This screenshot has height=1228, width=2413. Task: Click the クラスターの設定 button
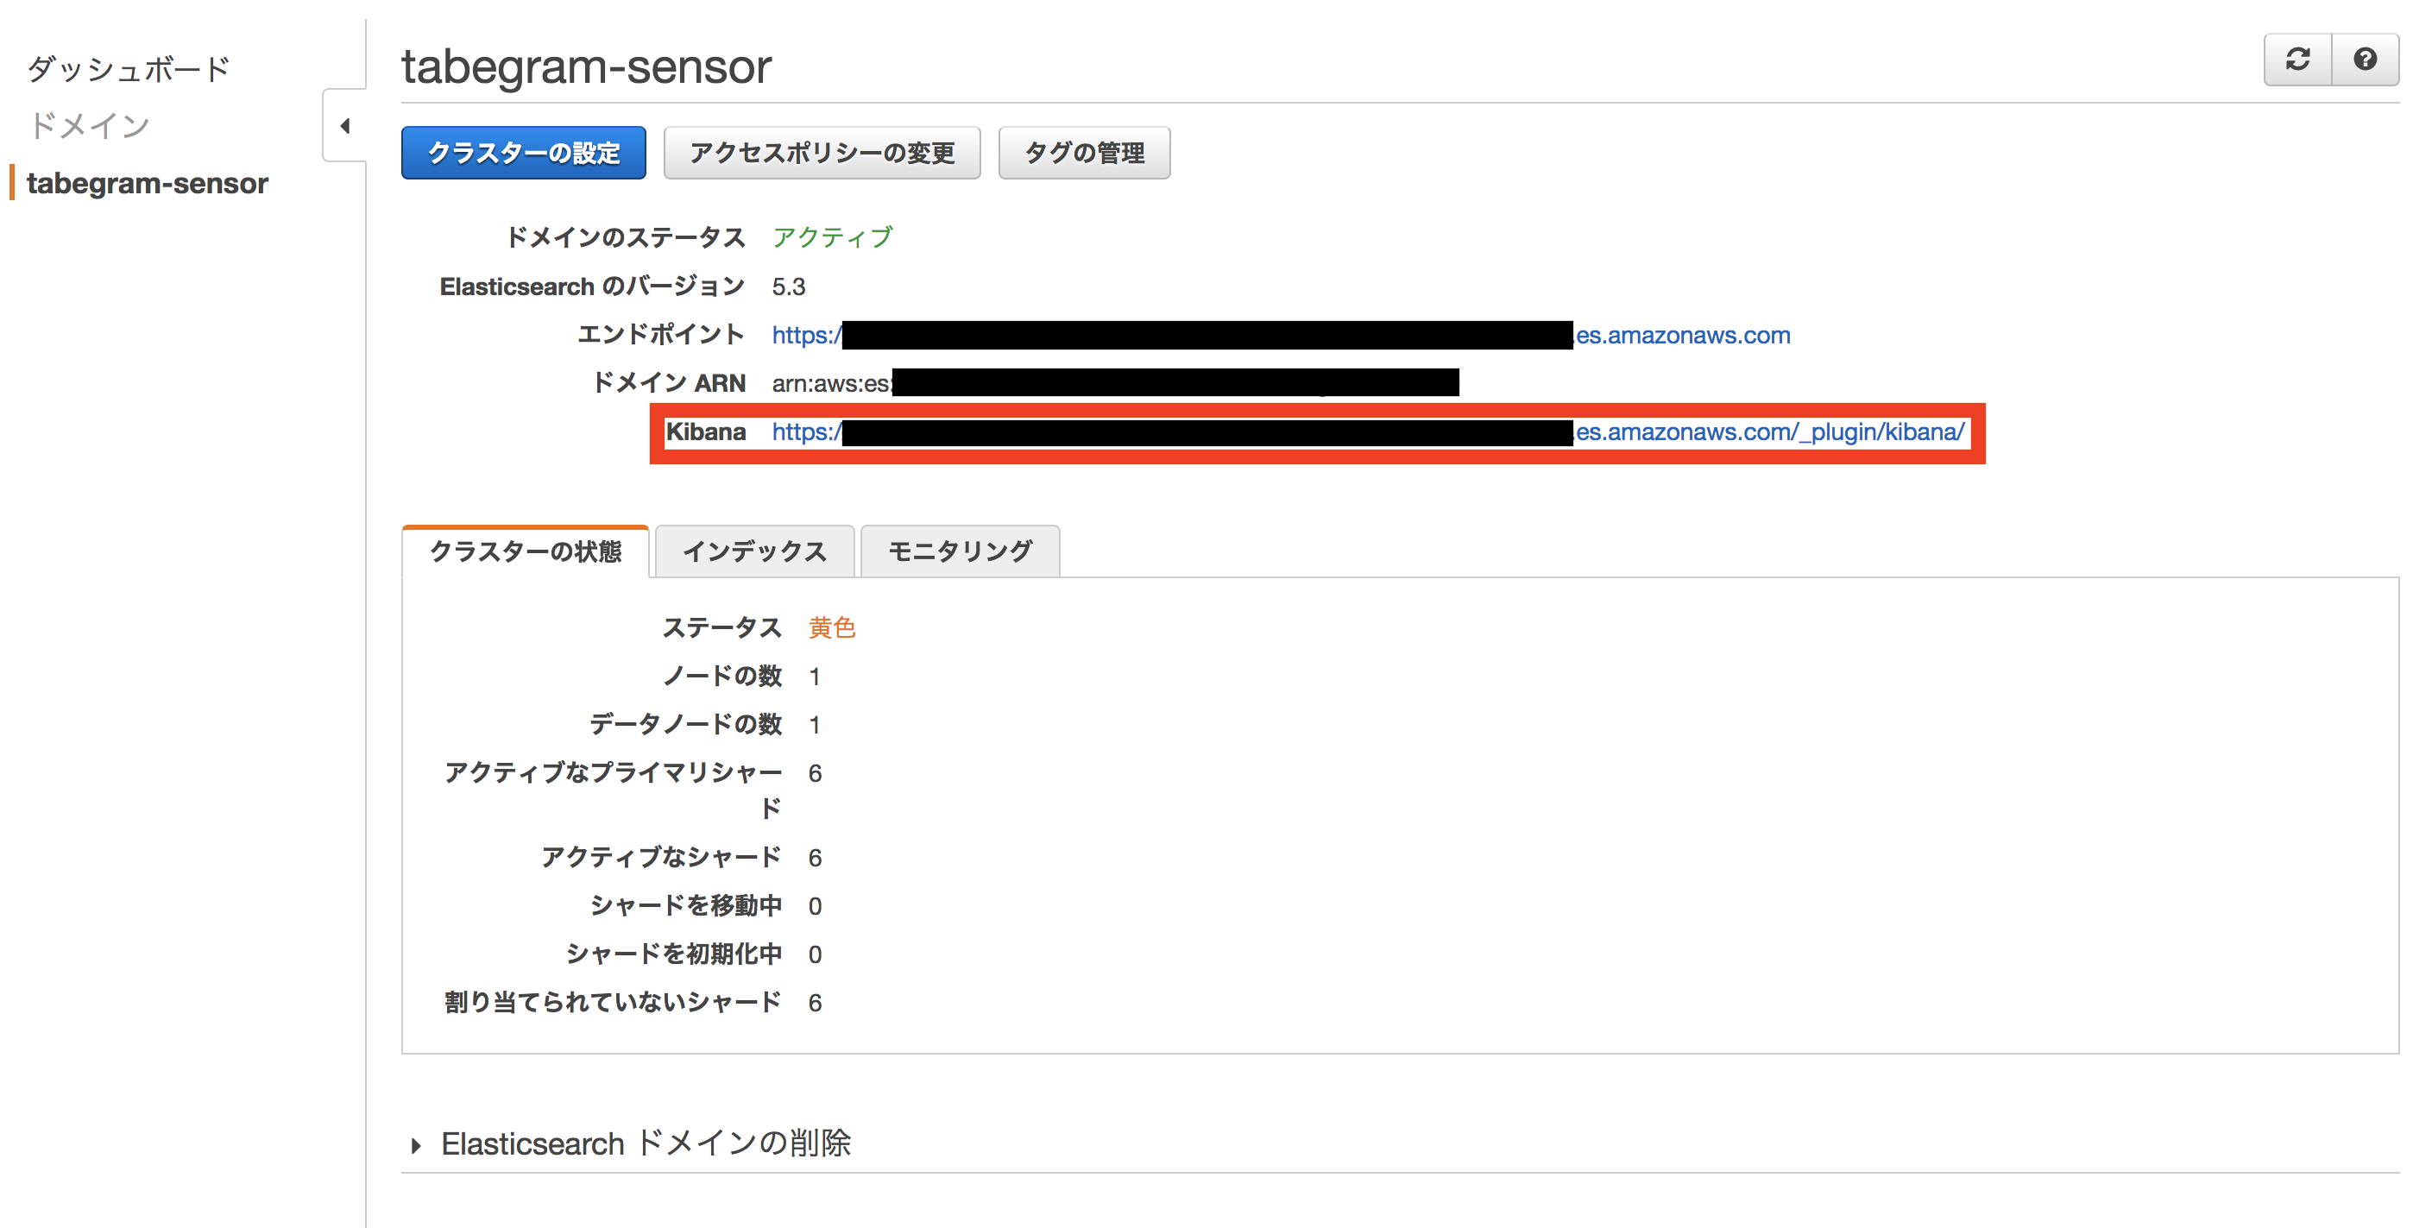coord(523,153)
